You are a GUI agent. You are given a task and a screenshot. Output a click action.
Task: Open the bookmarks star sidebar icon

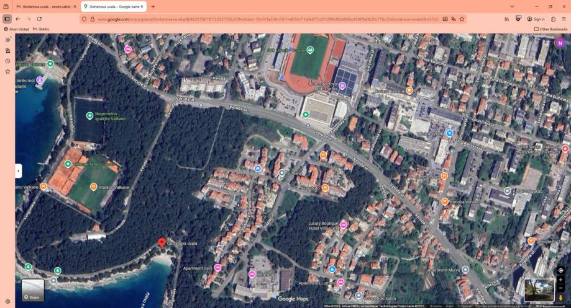7,71
